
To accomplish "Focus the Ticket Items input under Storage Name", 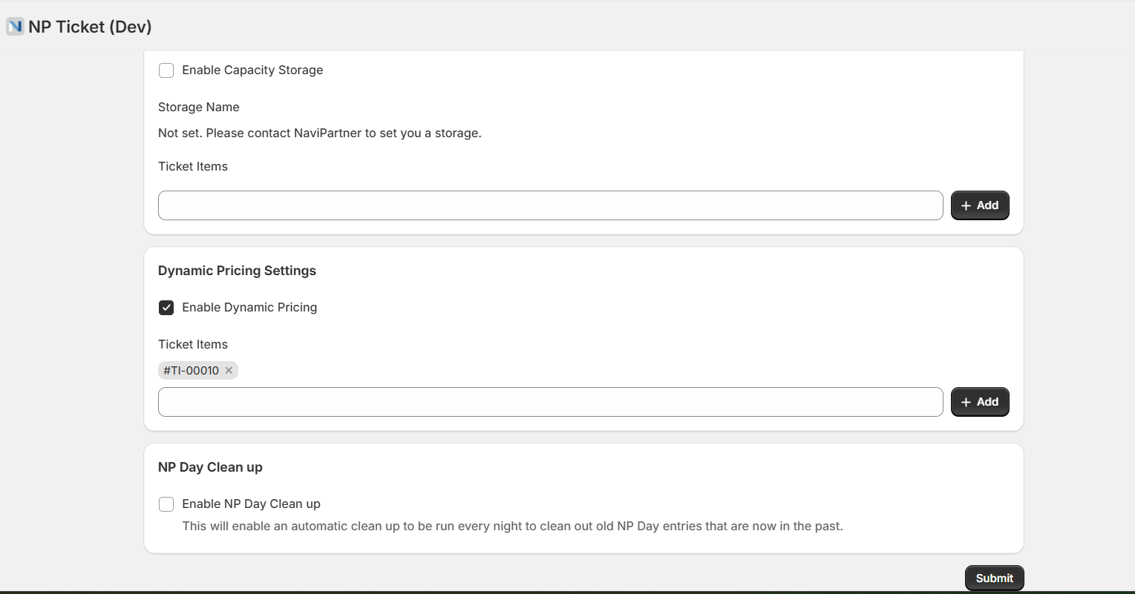I will click(550, 205).
